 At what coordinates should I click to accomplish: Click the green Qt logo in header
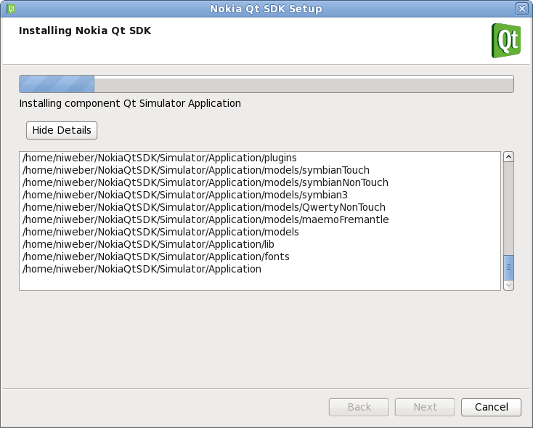coord(505,40)
